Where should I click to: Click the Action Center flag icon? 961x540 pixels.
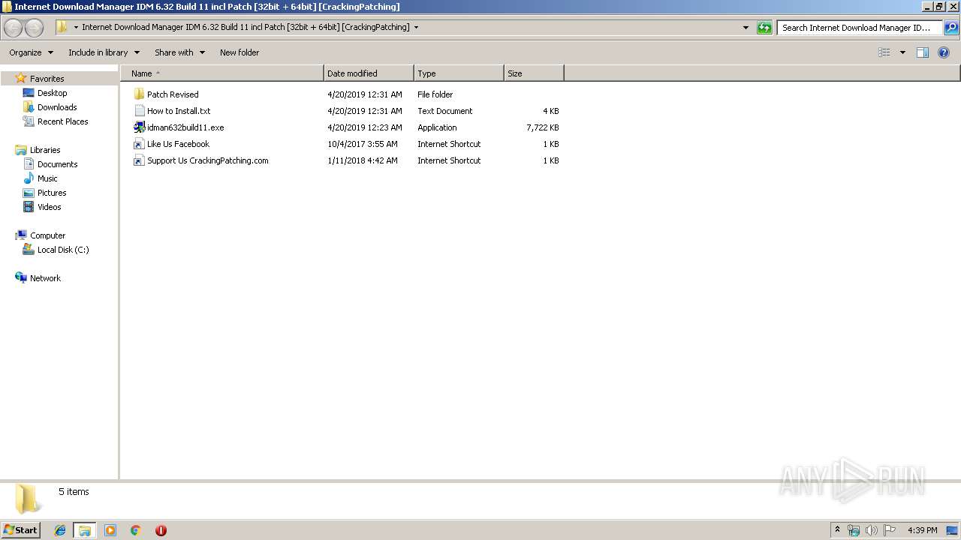tap(890, 530)
